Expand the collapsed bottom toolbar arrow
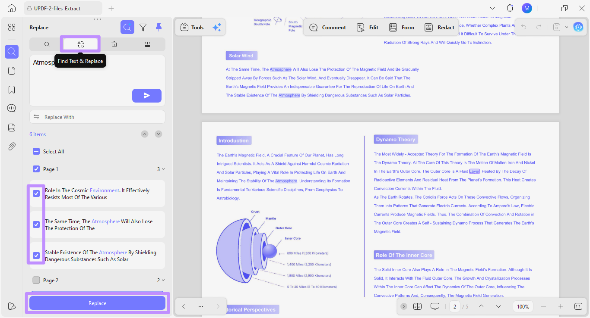This screenshot has width=590, height=318. 404,306
